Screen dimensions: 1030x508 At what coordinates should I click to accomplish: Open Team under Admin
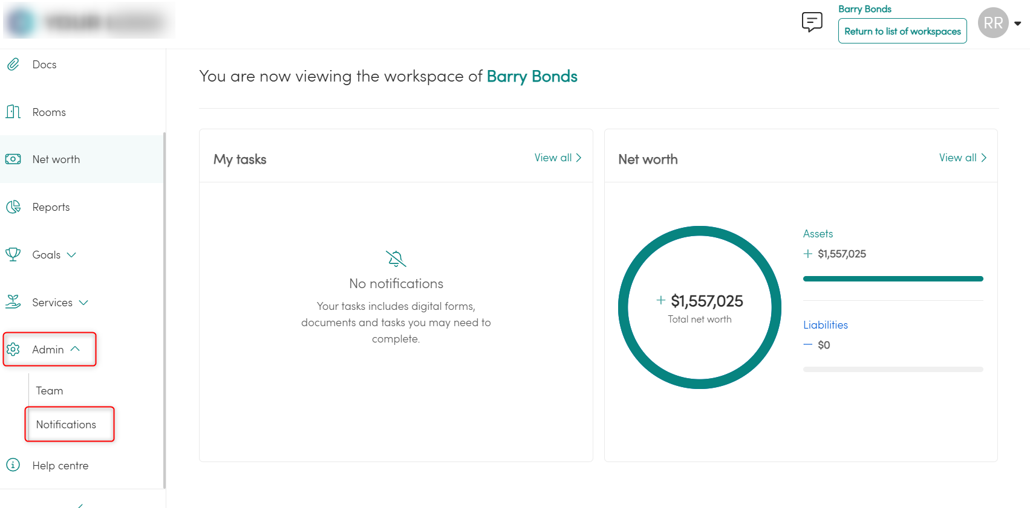[50, 391]
